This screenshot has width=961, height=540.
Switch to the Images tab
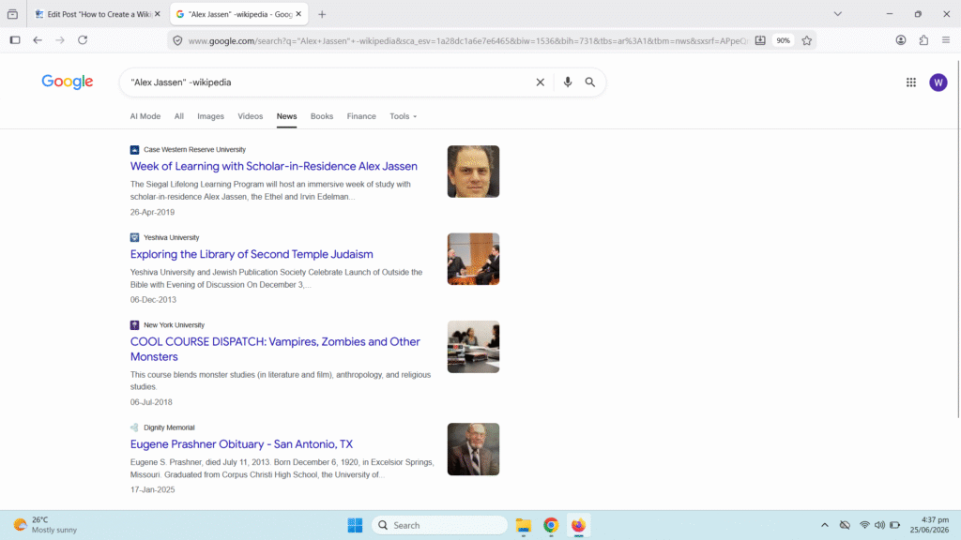[x=211, y=116]
